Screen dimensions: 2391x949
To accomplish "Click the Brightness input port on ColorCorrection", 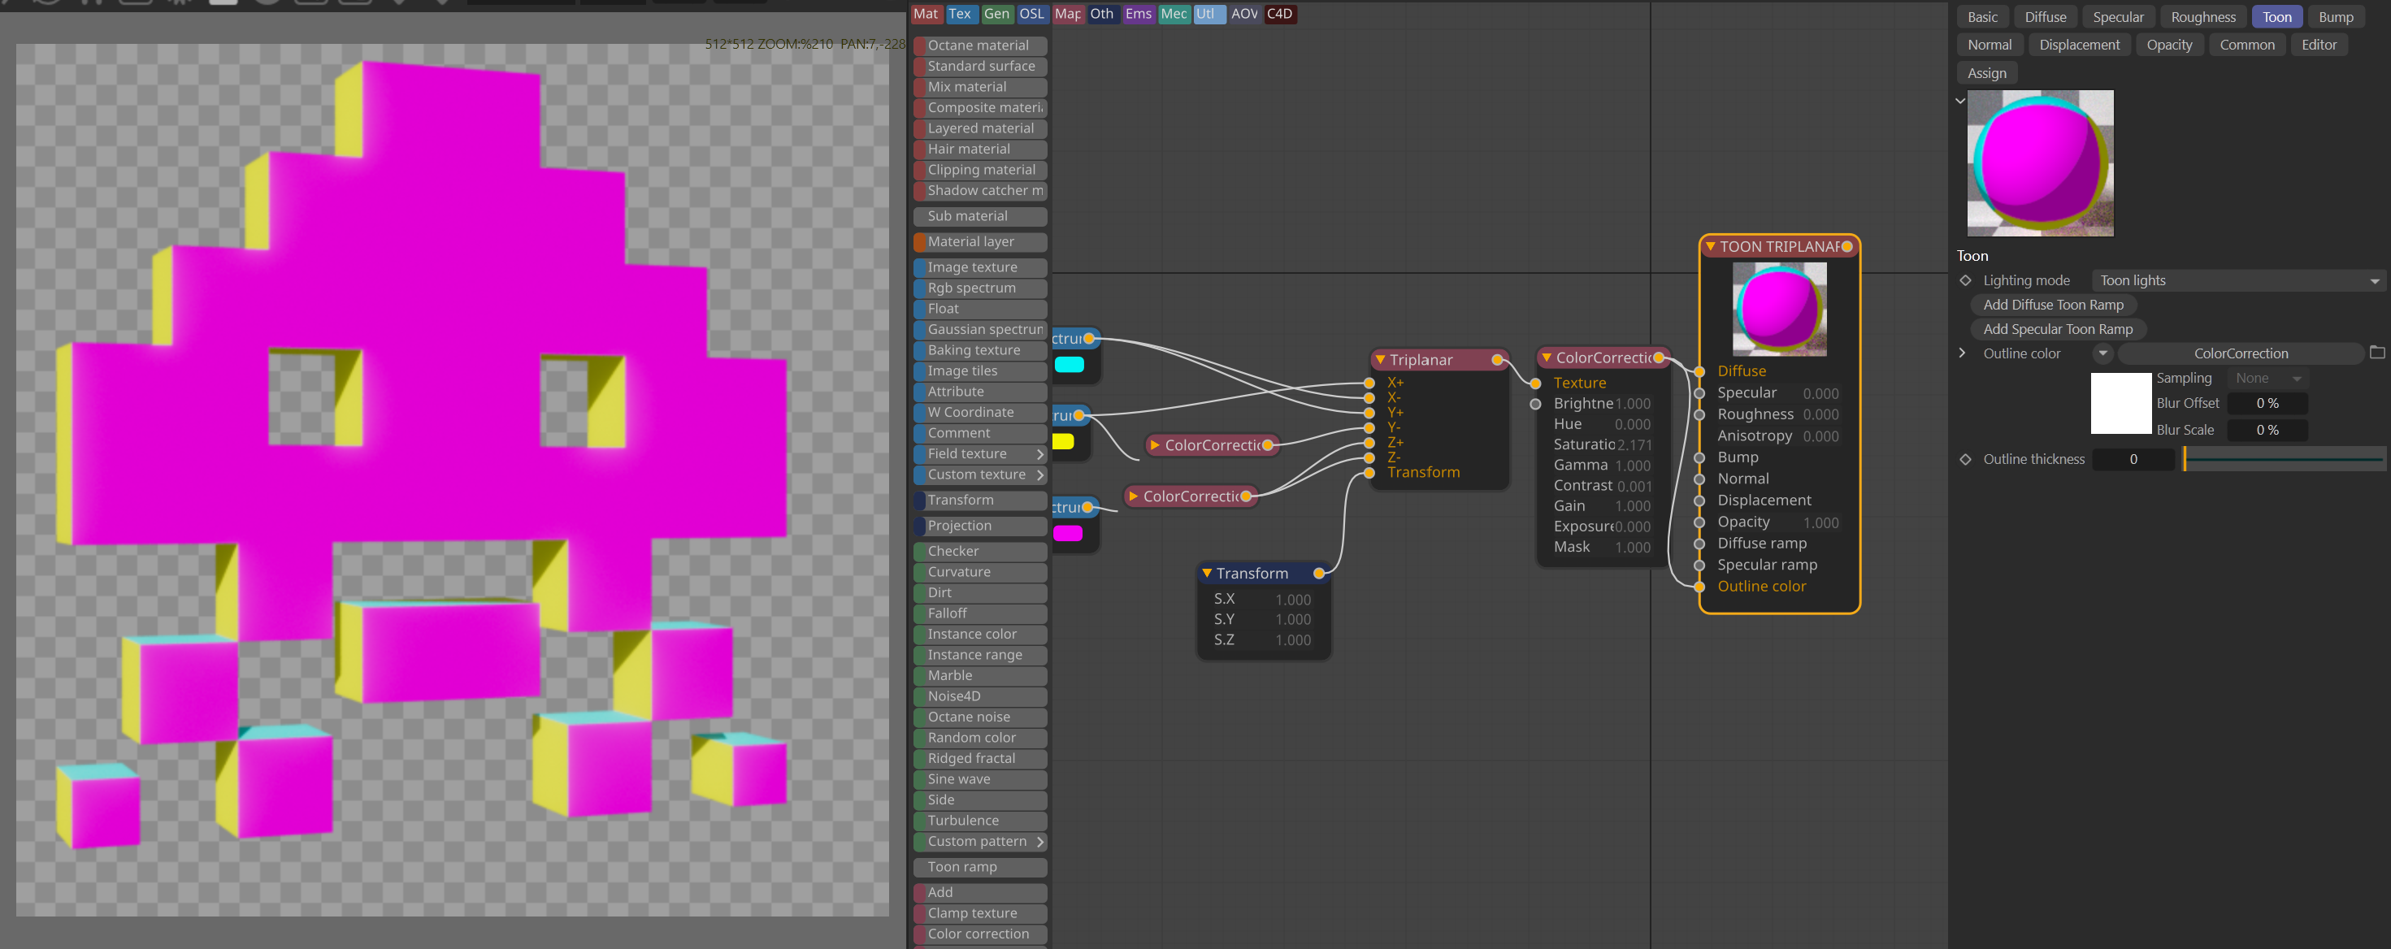I will [x=1535, y=404].
